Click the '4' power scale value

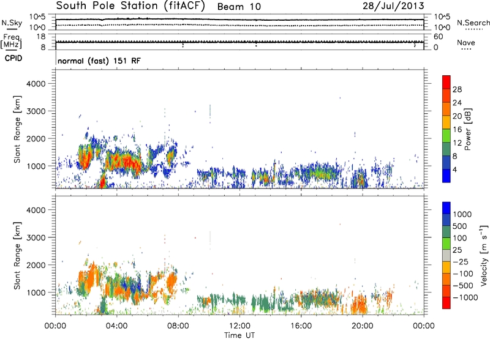point(455,170)
